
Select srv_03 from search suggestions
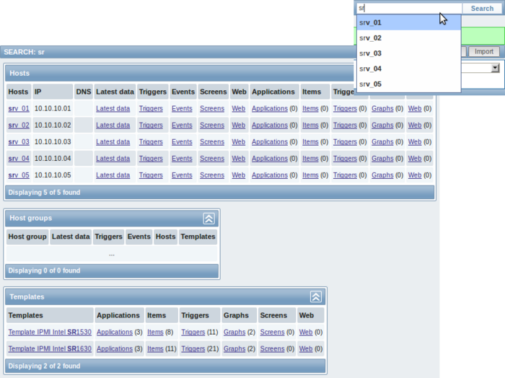tap(409, 53)
